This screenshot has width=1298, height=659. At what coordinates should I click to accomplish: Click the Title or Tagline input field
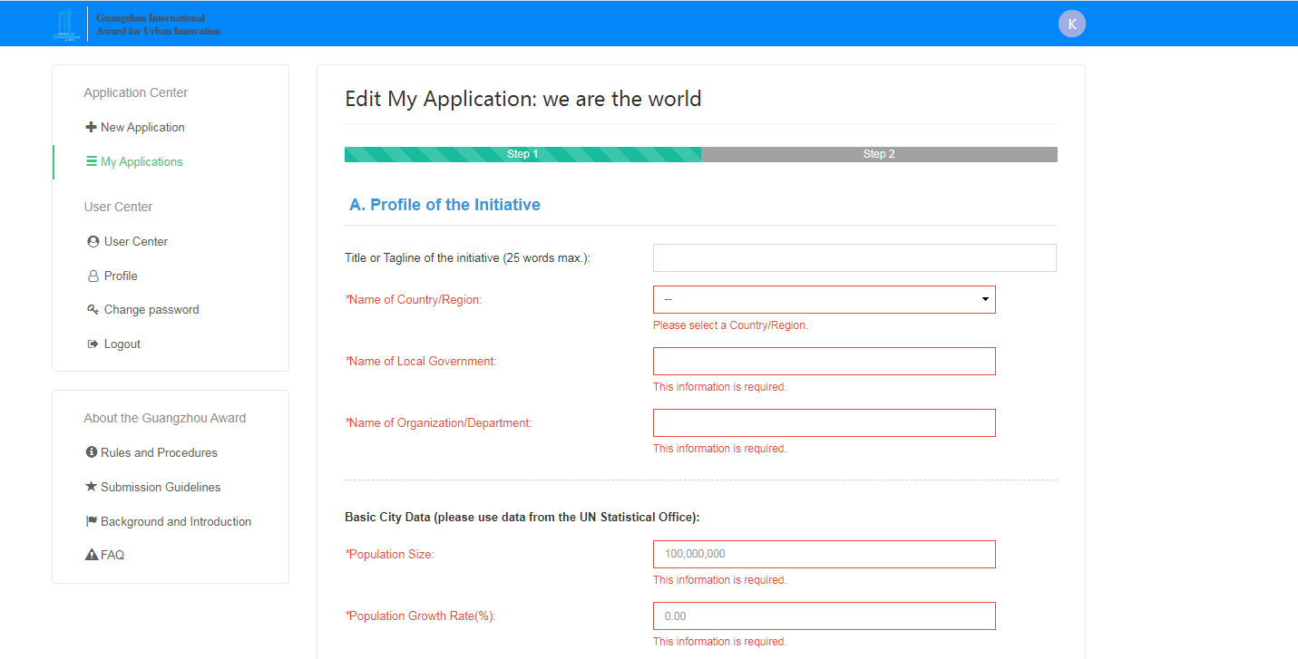click(x=854, y=258)
